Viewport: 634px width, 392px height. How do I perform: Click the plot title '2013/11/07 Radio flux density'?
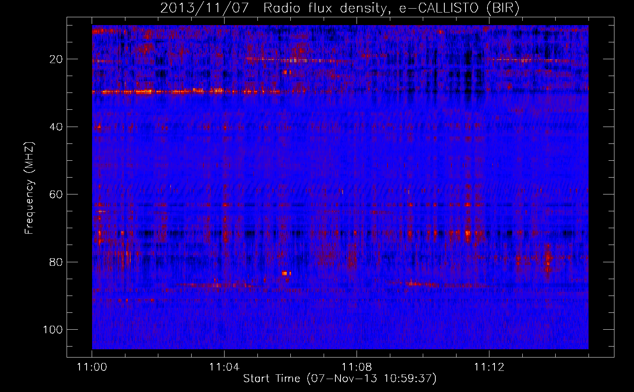340,8
